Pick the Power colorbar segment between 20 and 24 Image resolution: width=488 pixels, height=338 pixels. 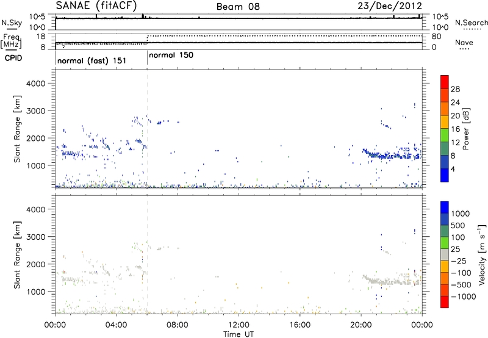[x=445, y=109]
